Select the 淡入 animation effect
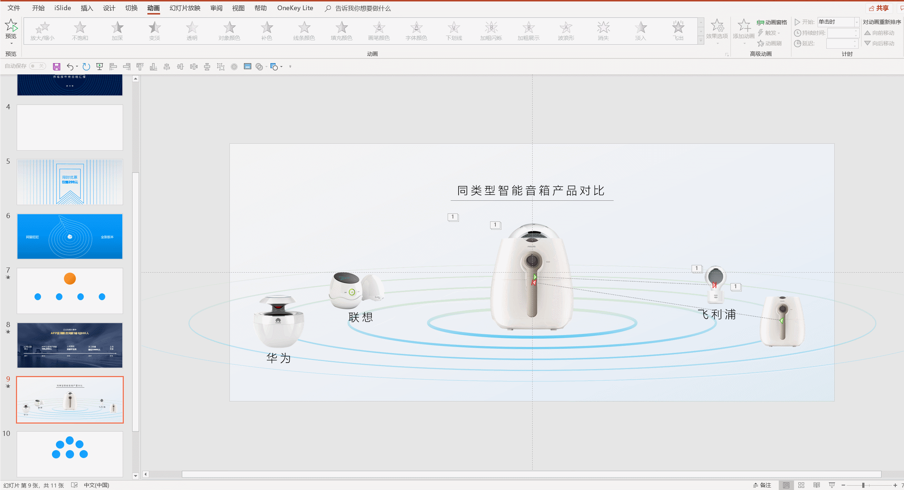The height and width of the screenshot is (490, 904). pyautogui.click(x=641, y=31)
